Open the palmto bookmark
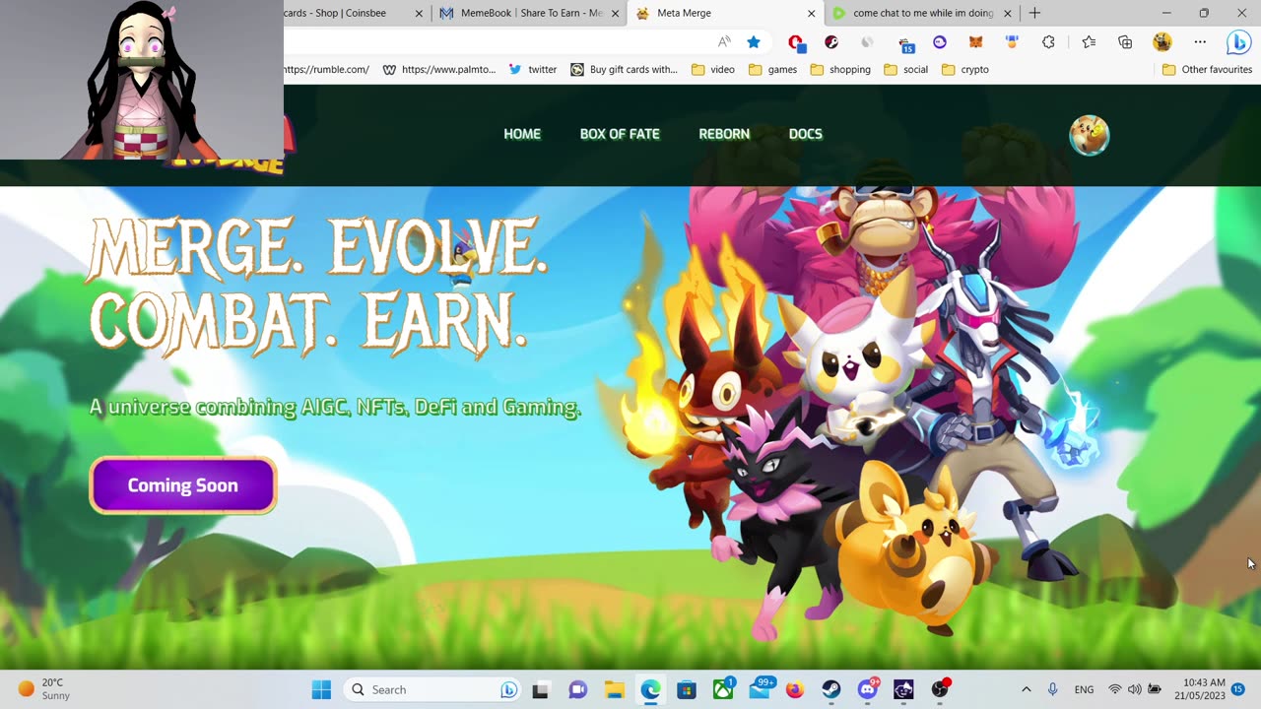This screenshot has height=709, width=1261. pos(439,69)
